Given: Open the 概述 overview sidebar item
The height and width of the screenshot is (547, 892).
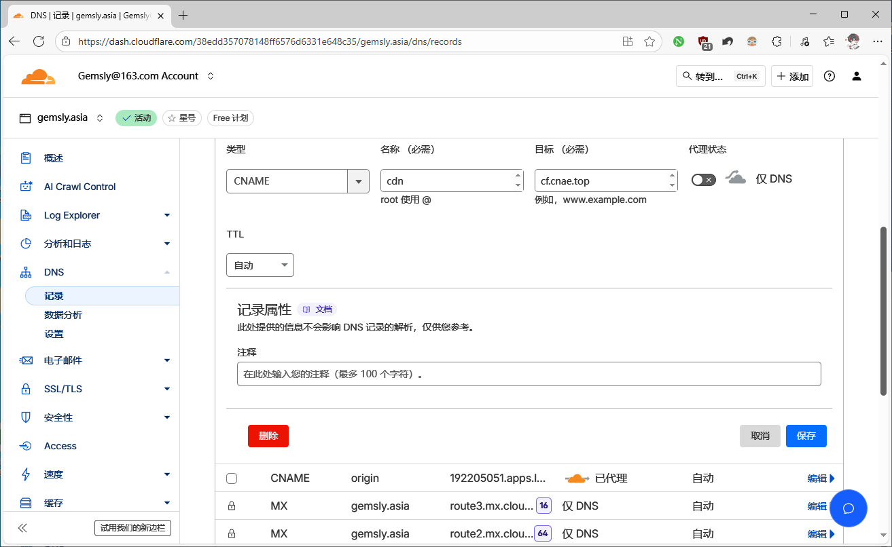Looking at the screenshot, I should tap(54, 158).
